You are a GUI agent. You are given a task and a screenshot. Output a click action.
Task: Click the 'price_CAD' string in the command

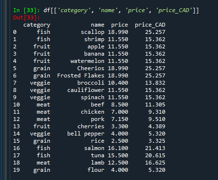click(x=174, y=11)
